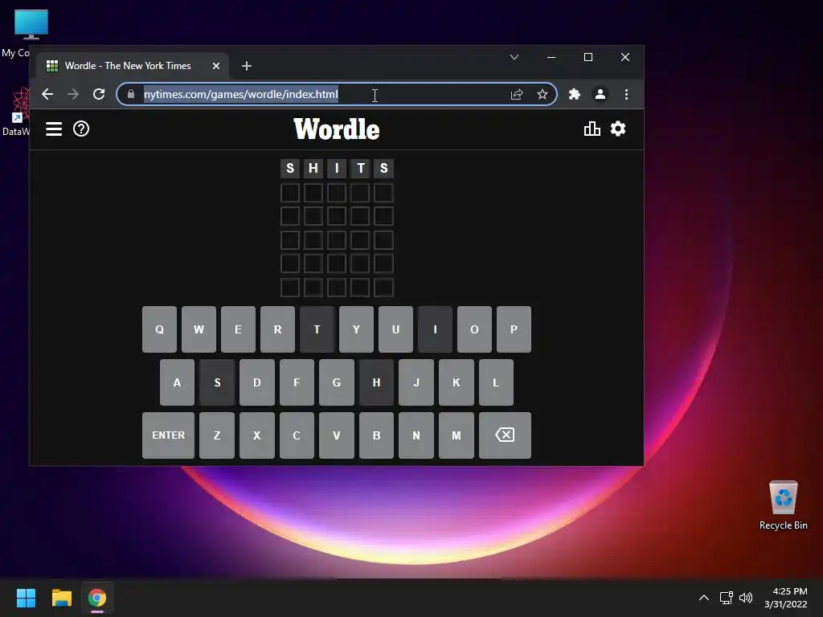Click the Wordle title heading
Screen dimensions: 823x617
[x=337, y=129]
